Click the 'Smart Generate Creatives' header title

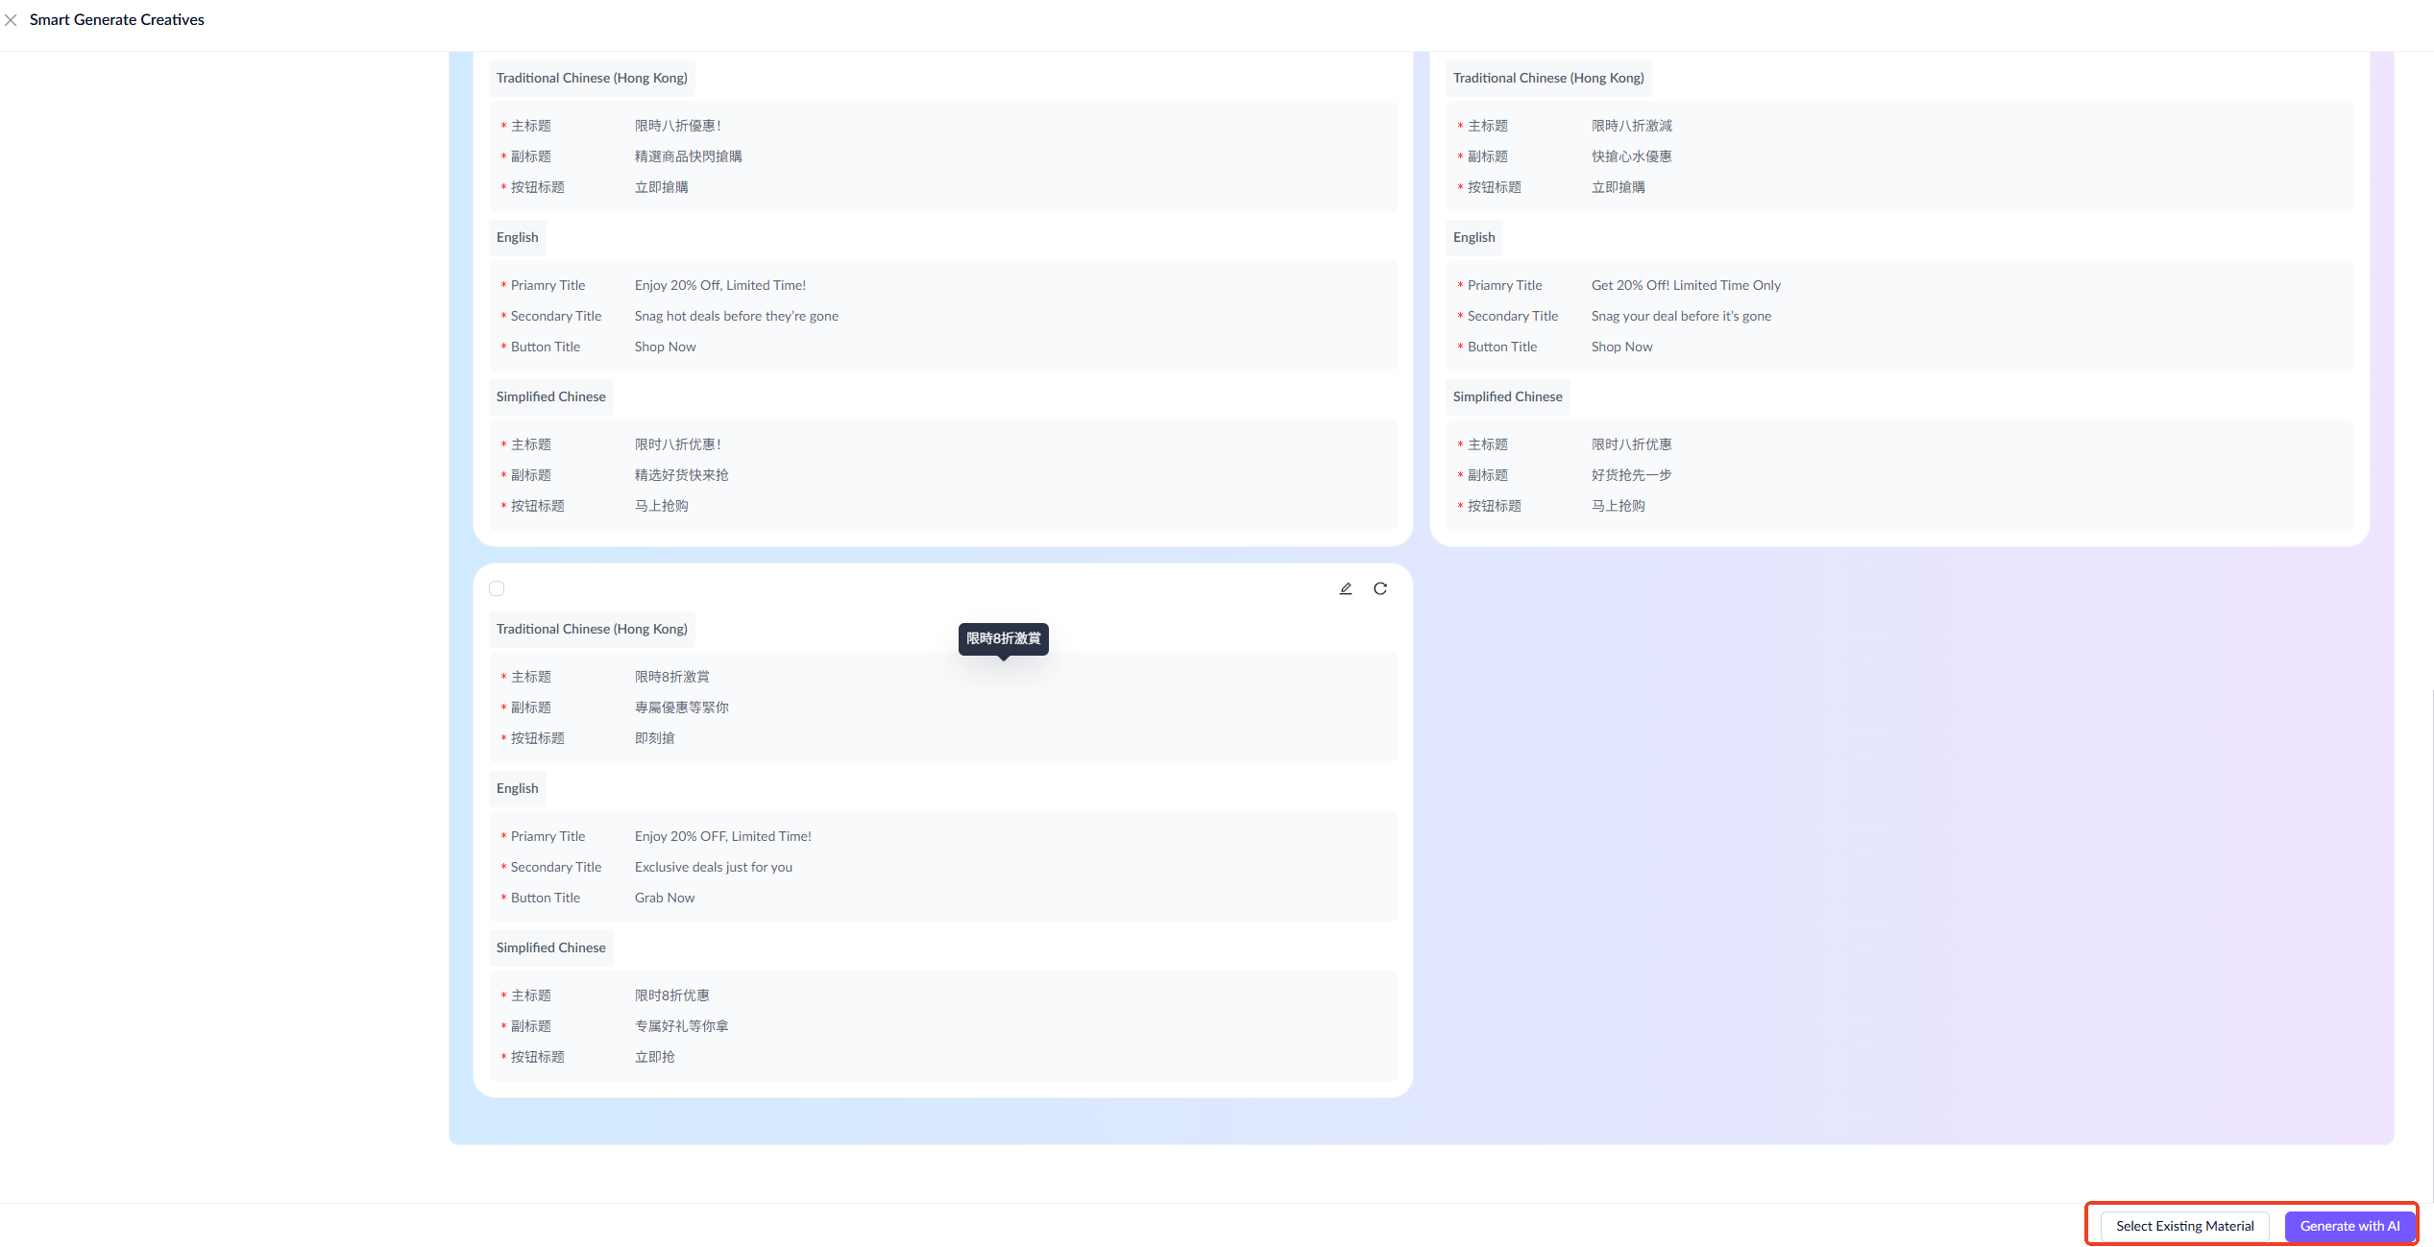116,20
